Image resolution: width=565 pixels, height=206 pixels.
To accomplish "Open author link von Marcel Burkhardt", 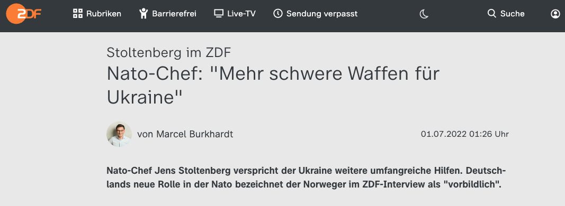I will 185,134.
